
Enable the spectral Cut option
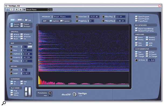coord(22,39)
